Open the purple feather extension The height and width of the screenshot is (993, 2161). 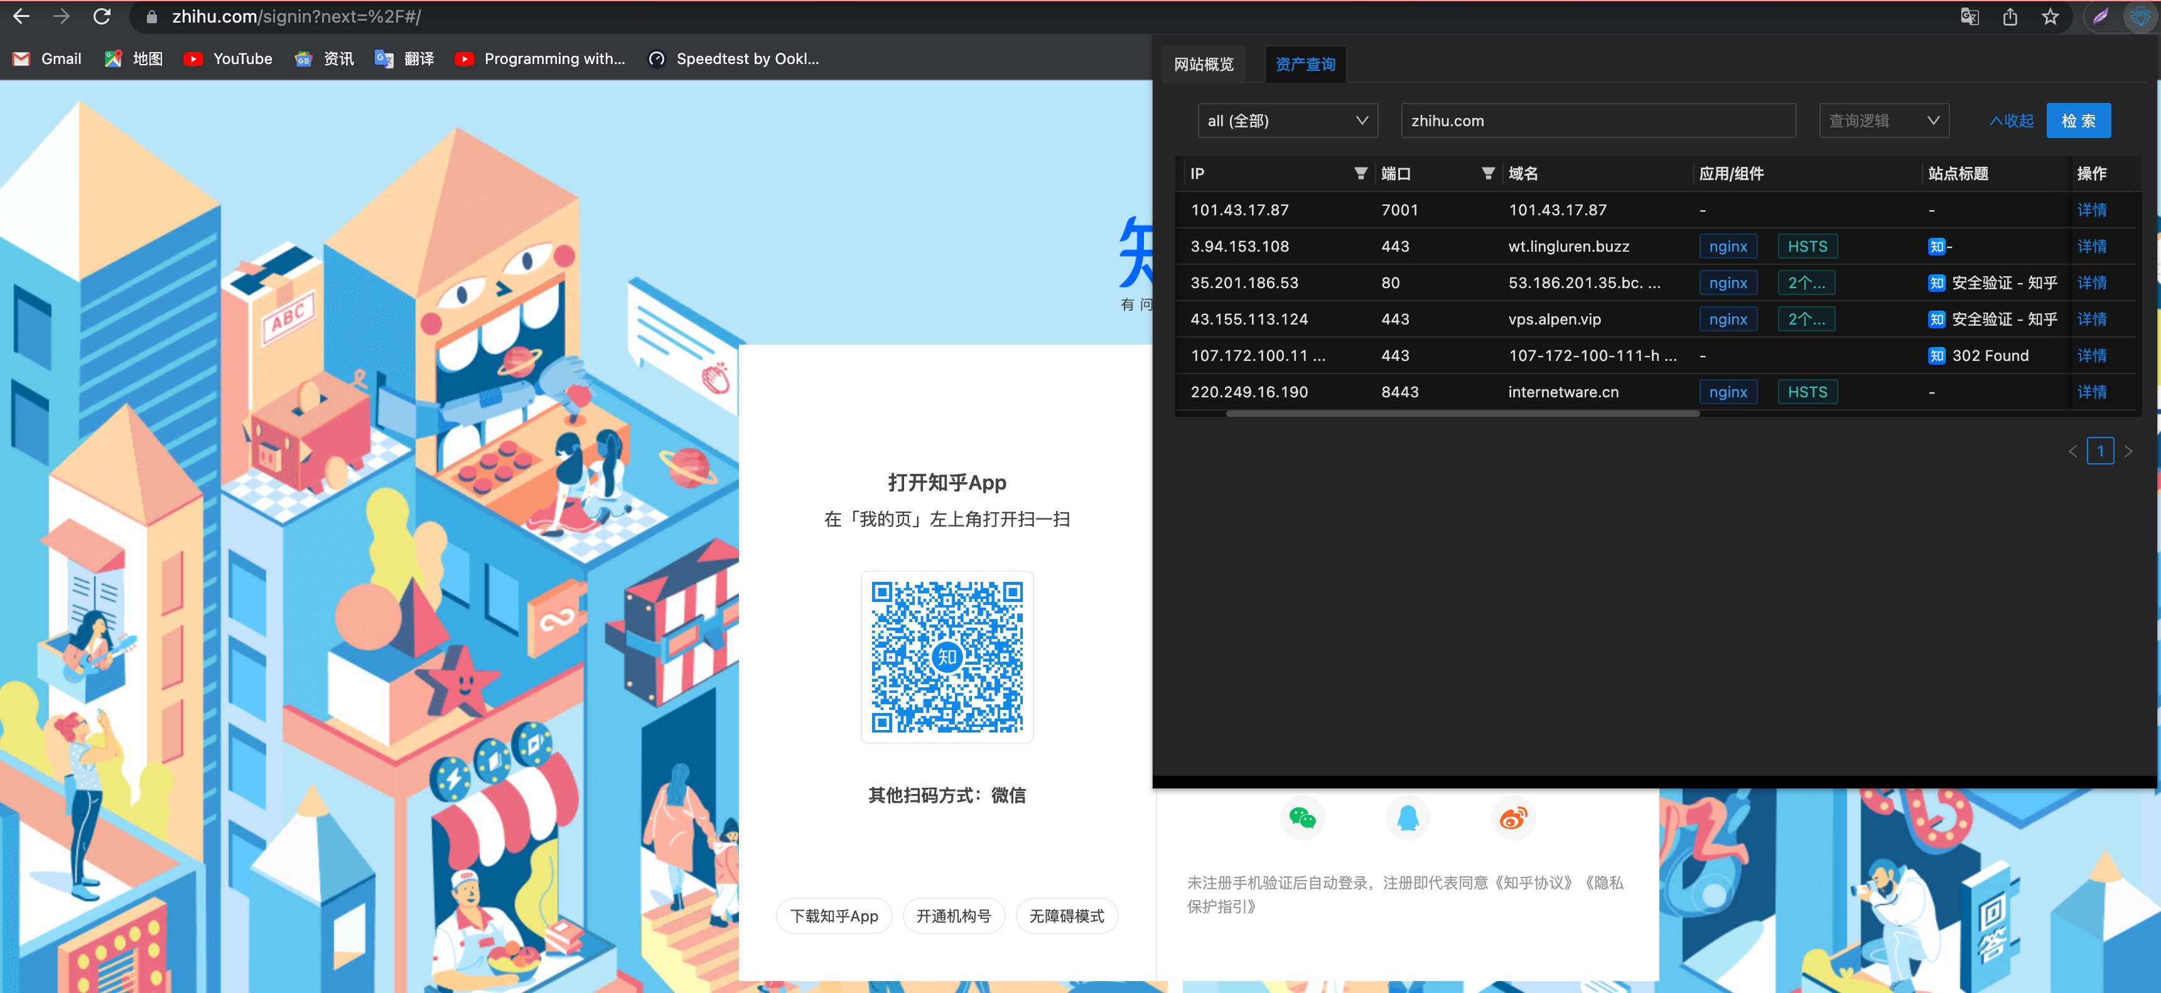pyautogui.click(x=2099, y=16)
